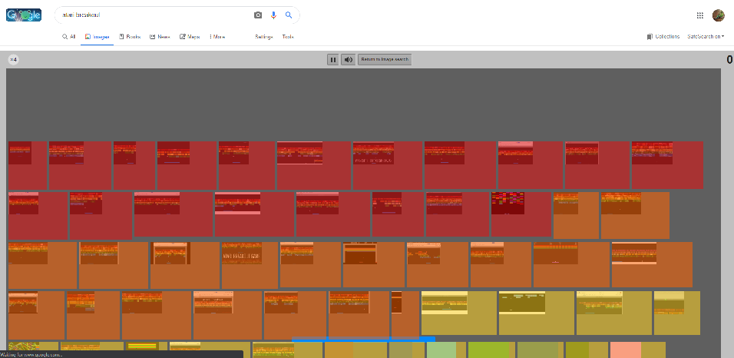This screenshot has width=734, height=358.
Task: Open the Google account profile picture
Action: click(x=719, y=15)
